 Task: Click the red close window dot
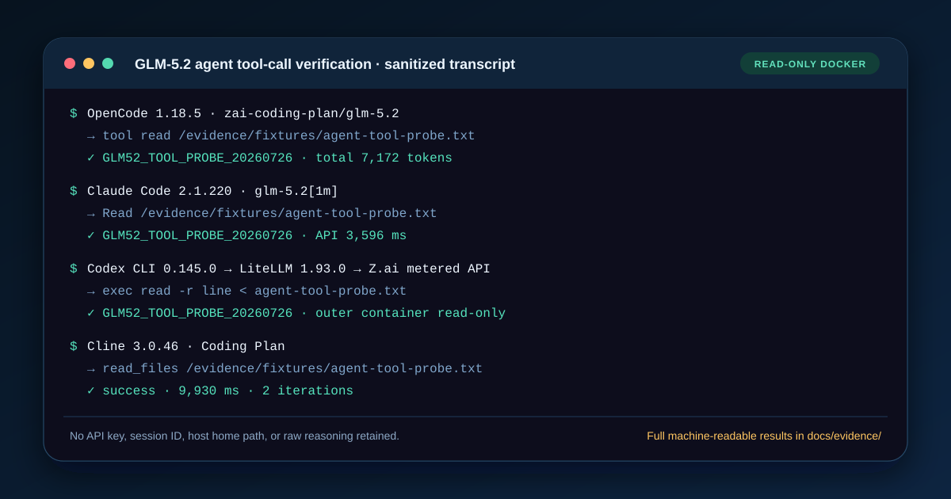(x=70, y=63)
